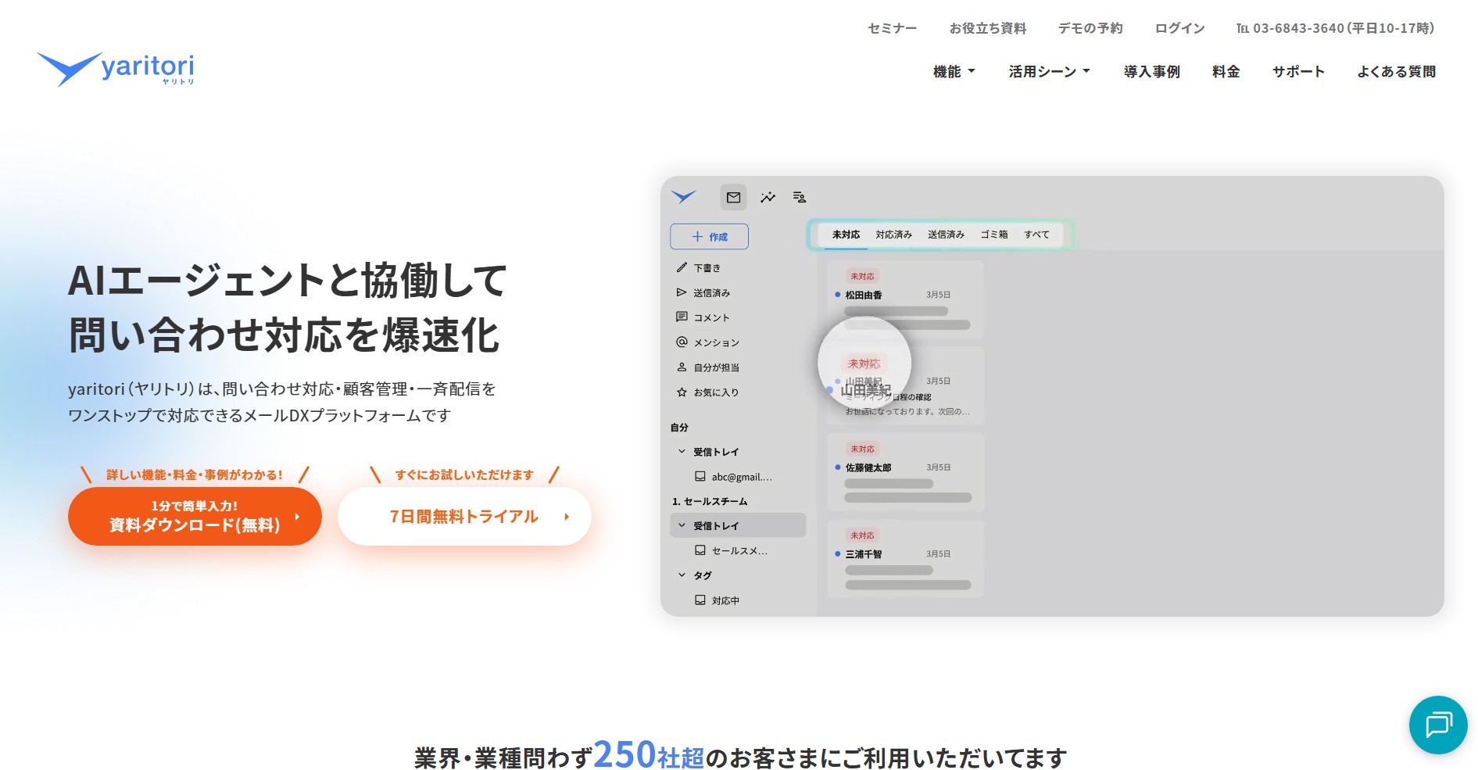1478x770 pixels.
Task: Click the person icon beside 自分が担当
Action: tap(682, 367)
